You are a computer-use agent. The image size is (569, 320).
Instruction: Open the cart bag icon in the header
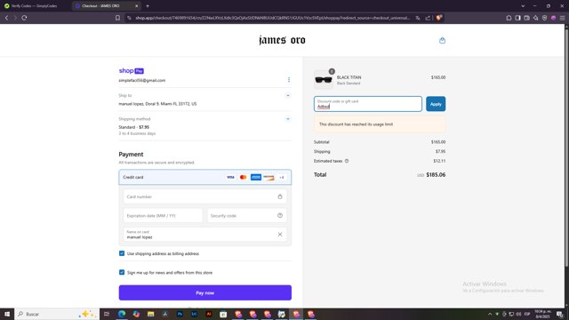click(x=442, y=40)
